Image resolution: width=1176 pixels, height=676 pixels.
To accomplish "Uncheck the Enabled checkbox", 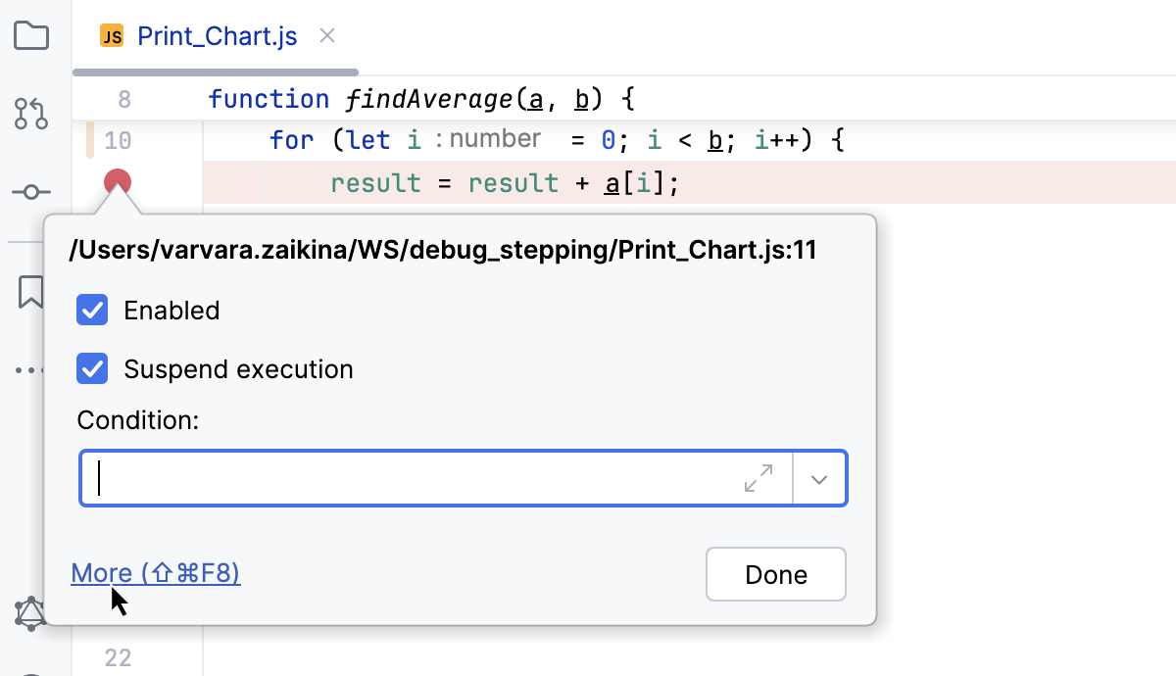I will (x=91, y=310).
